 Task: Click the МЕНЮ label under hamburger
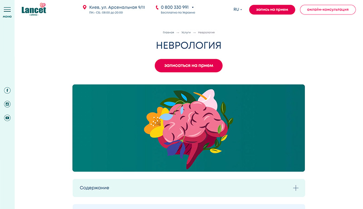tap(7, 17)
